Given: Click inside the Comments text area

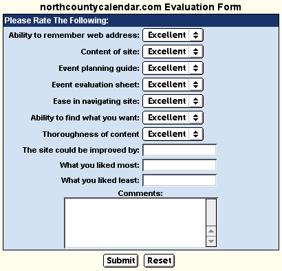Looking at the screenshot, I should [x=135, y=223].
